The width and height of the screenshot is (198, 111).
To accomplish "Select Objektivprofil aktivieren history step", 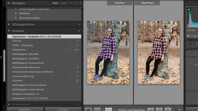I will (44, 68).
